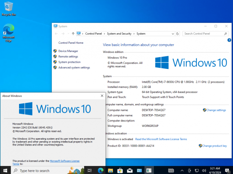Expand chevron before Control Panel breadcrumb
This screenshot has height=174, width=233.
[83, 34]
